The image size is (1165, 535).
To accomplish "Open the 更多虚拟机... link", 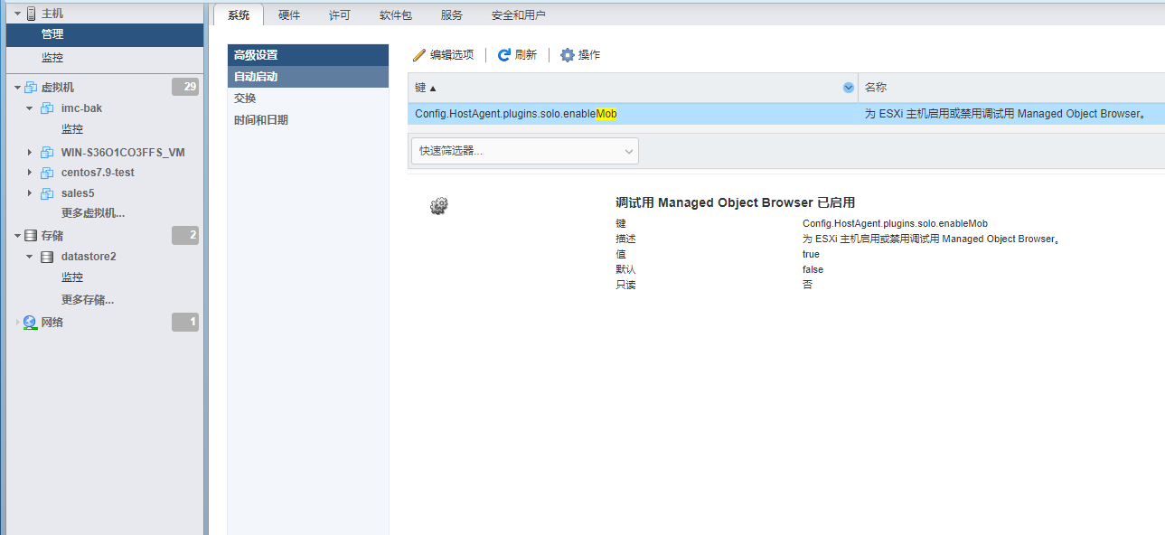I will 93,213.
